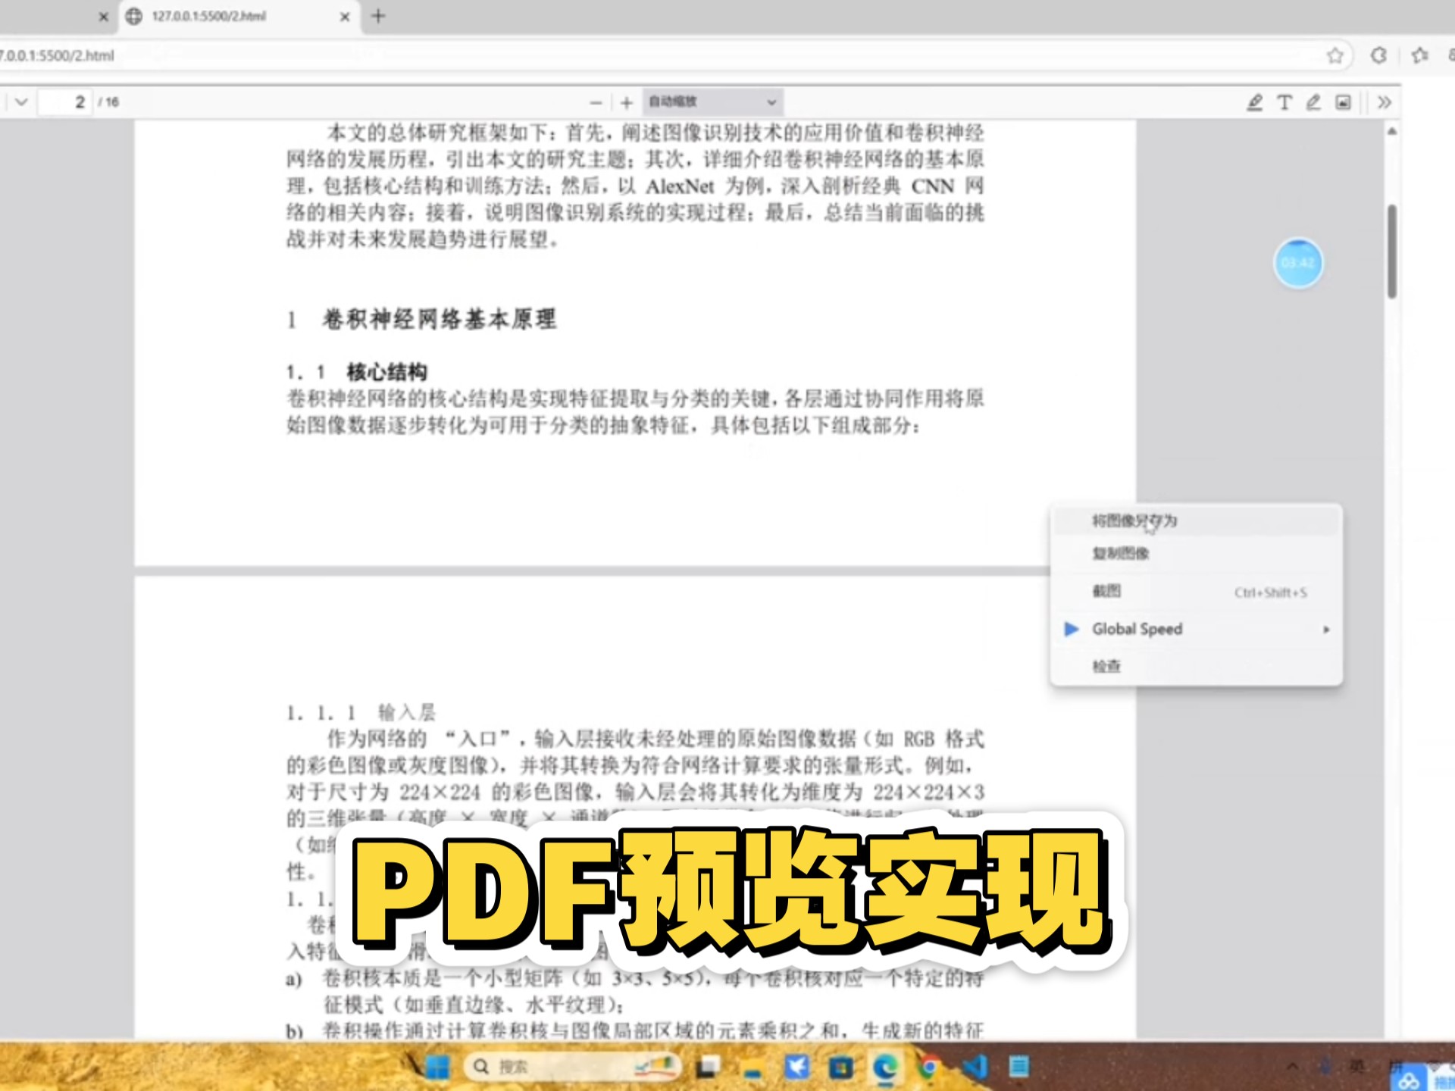Click 检查 to inspect the element

pos(1105,665)
